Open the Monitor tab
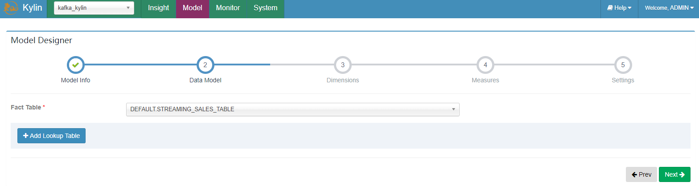The image size is (699, 186). click(x=228, y=8)
